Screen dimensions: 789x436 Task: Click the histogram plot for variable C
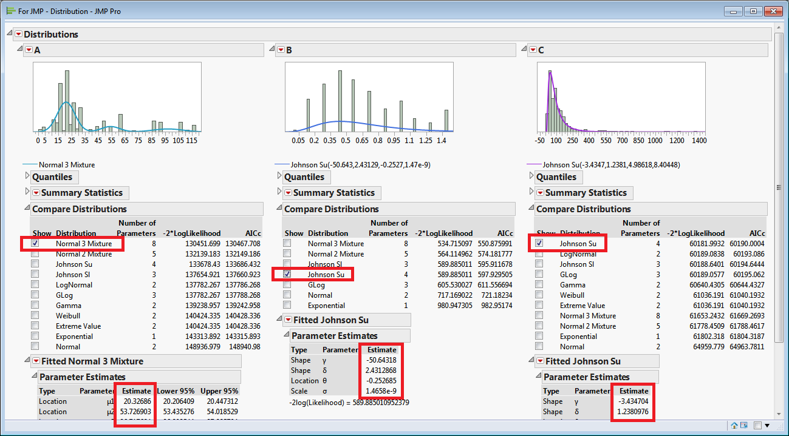point(621,97)
